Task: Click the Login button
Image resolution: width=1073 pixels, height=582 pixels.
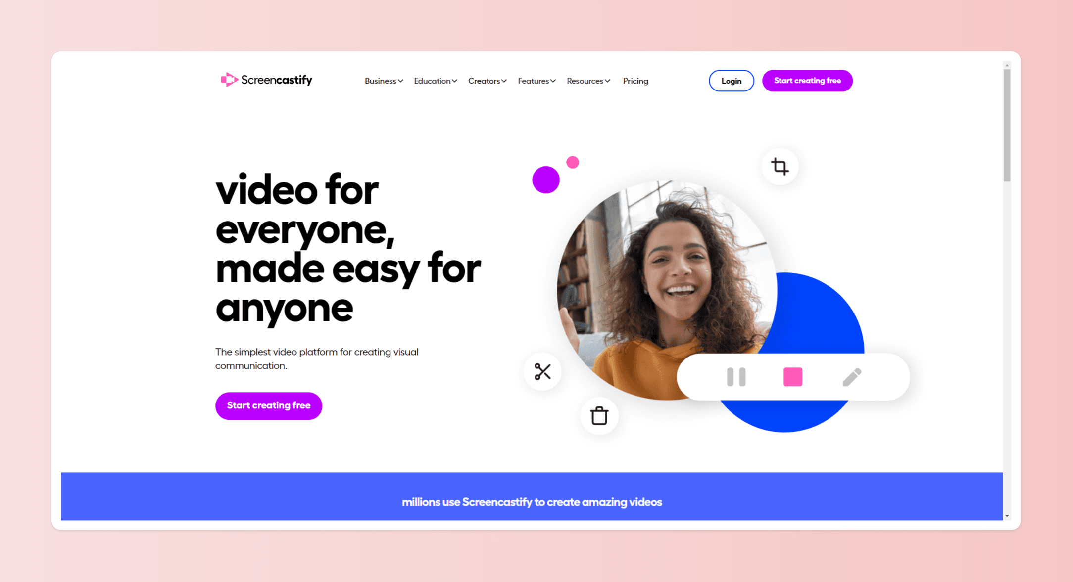Action: (x=730, y=80)
